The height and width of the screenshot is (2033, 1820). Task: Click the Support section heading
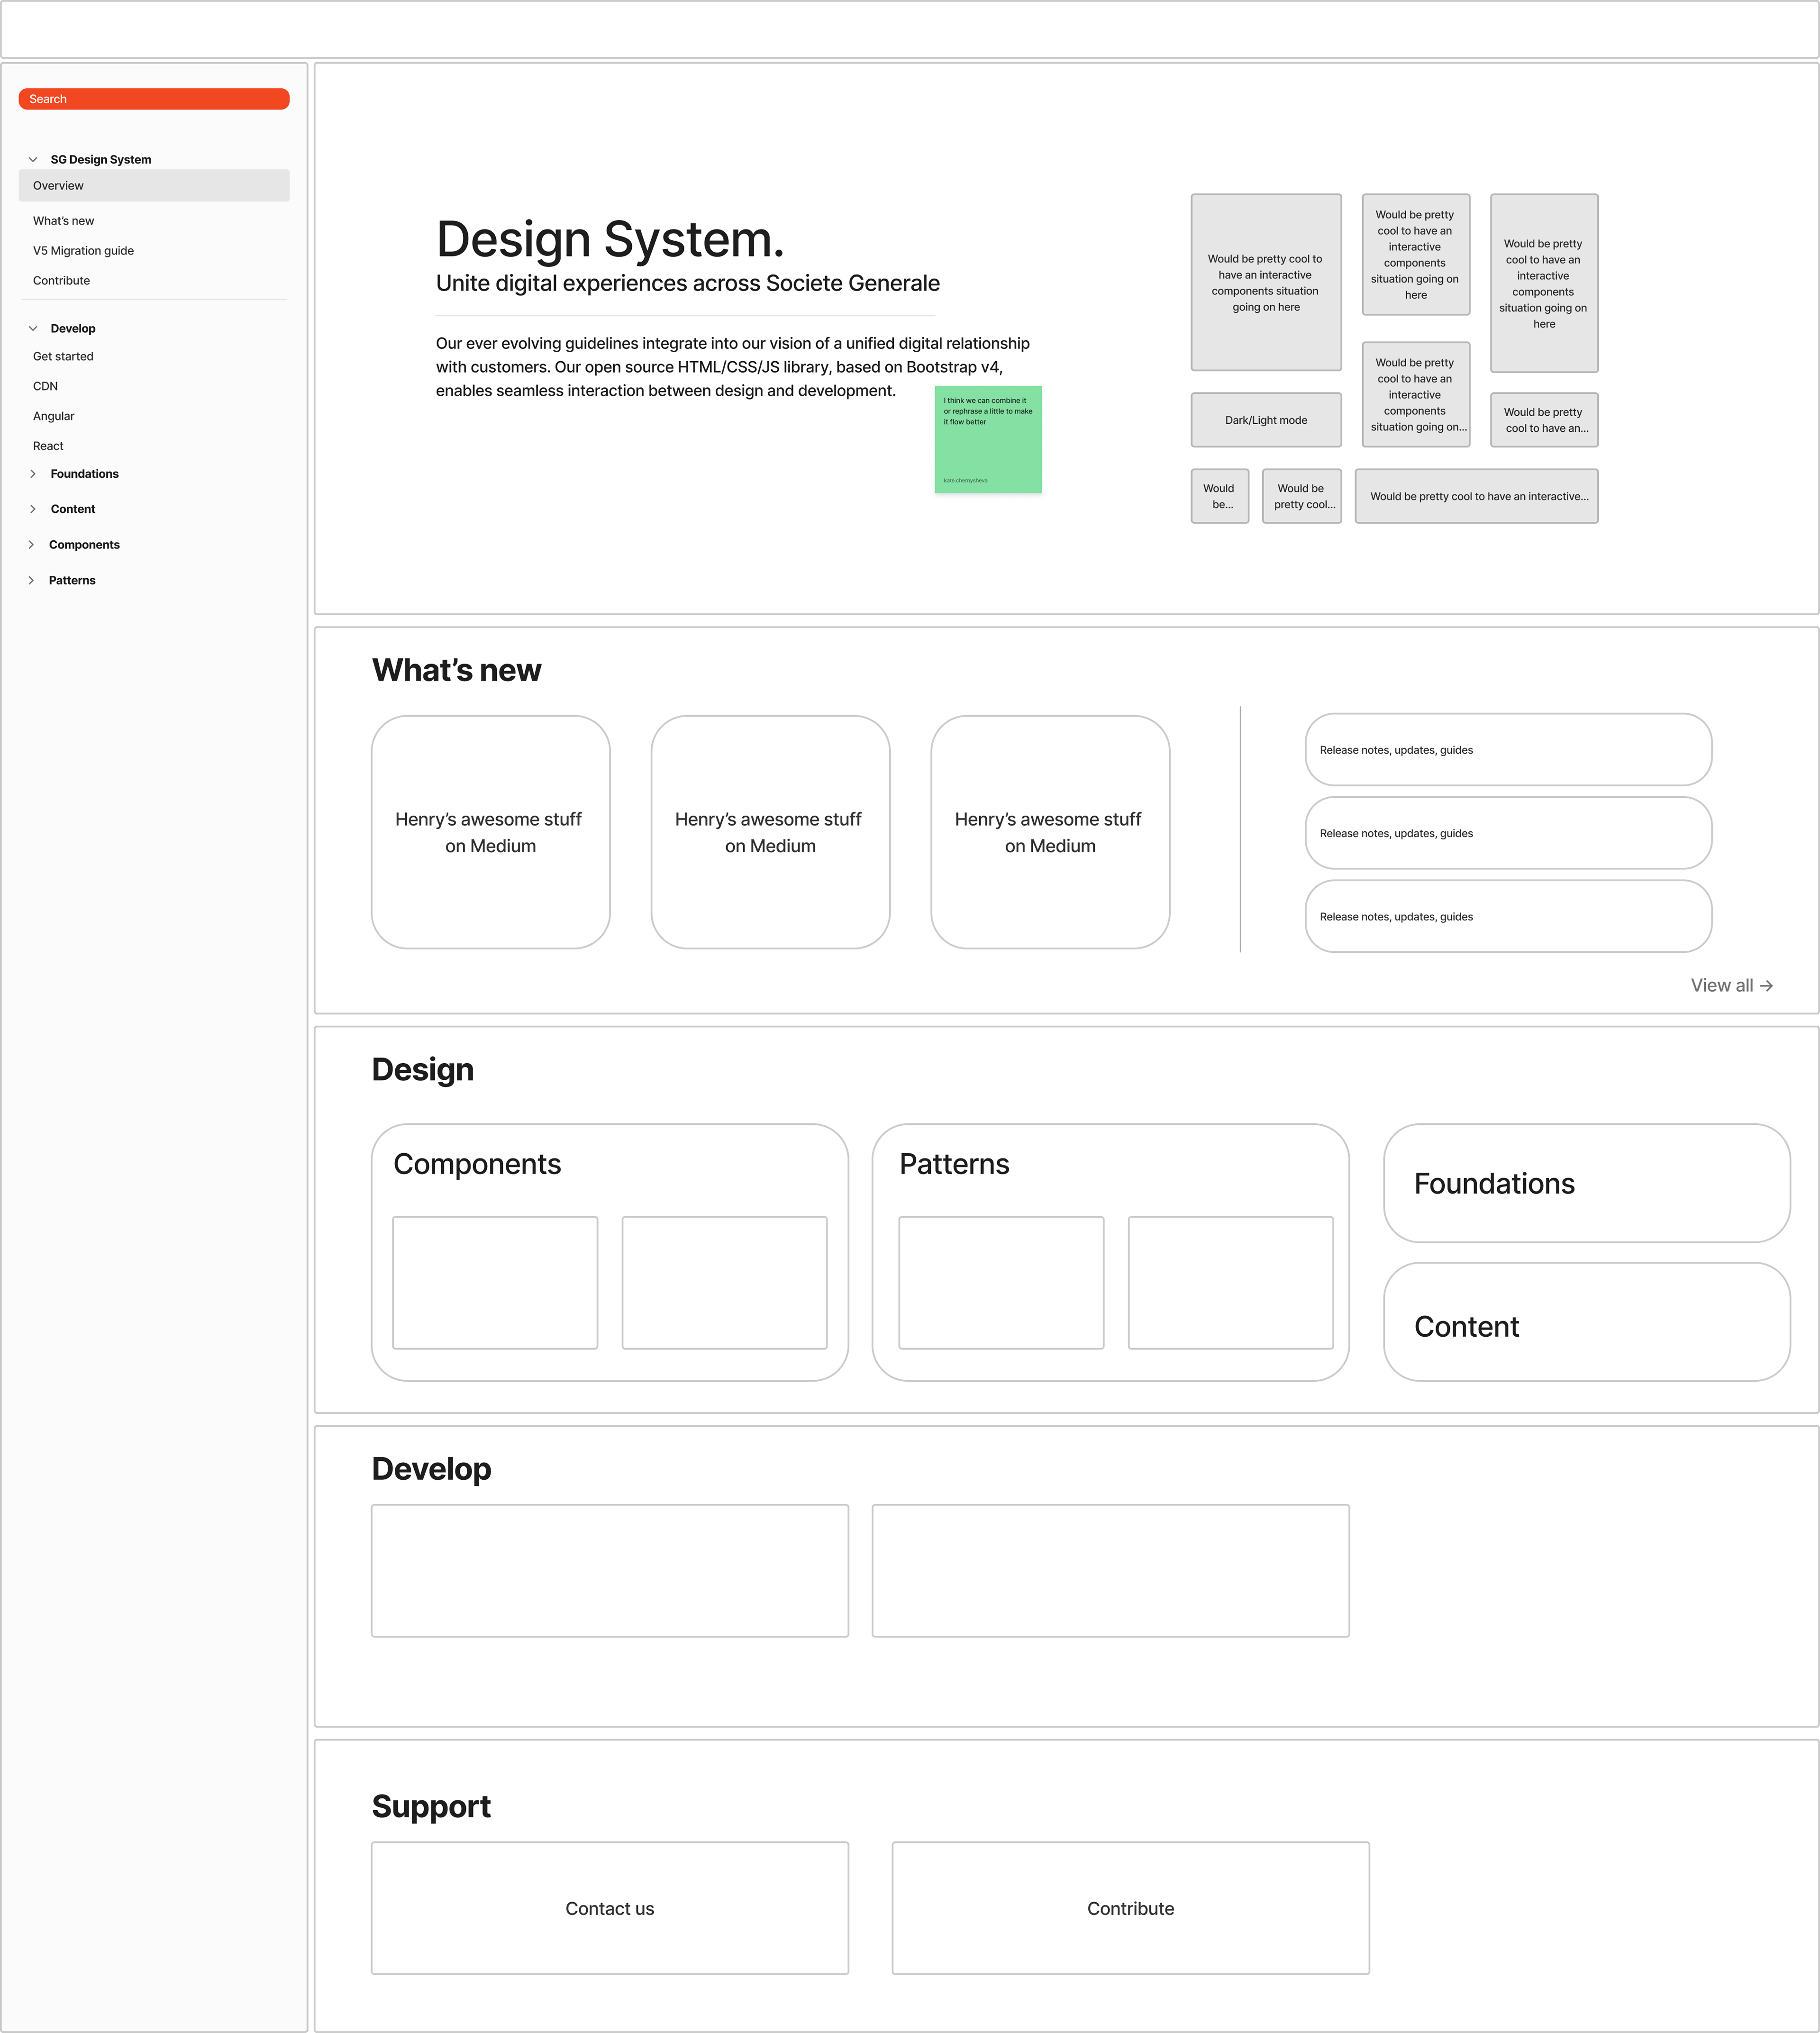click(x=431, y=1807)
